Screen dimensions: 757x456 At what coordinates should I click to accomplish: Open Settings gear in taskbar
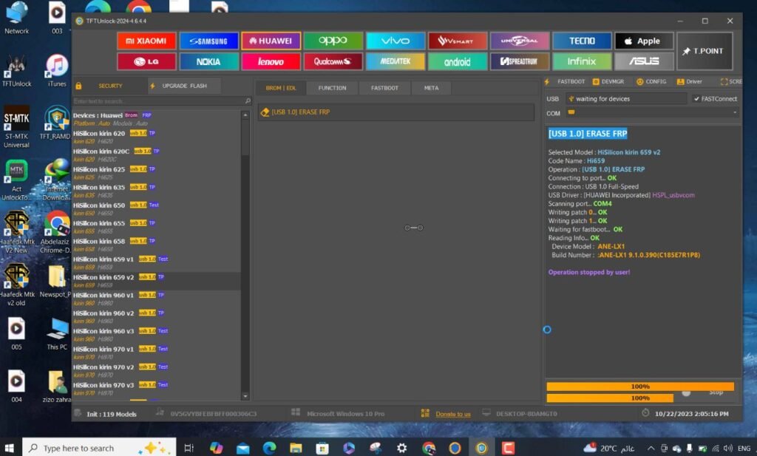tap(401, 448)
